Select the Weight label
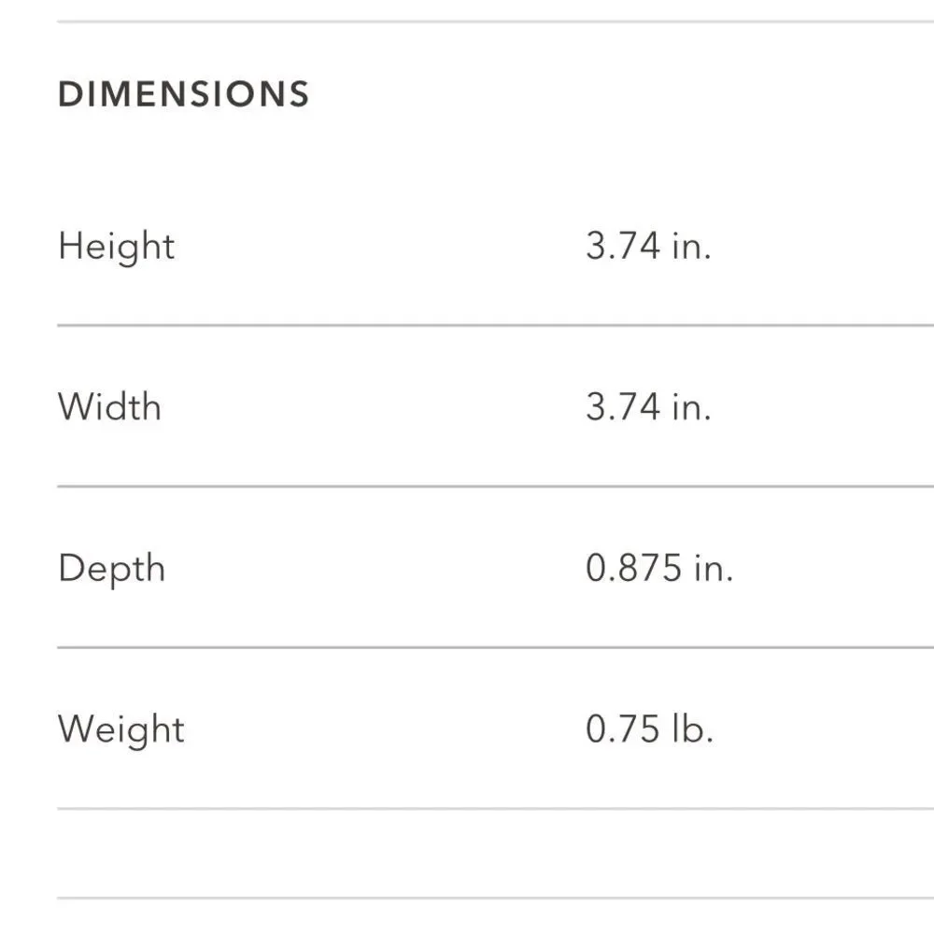 (120, 730)
